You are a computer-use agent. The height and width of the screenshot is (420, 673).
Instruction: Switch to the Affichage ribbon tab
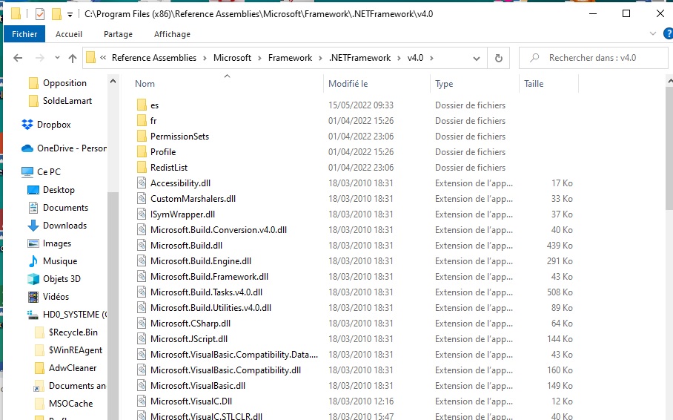tap(172, 34)
